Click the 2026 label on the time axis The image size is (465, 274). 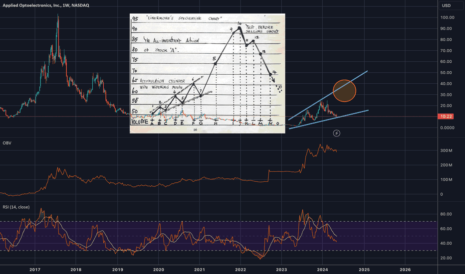[405, 270]
